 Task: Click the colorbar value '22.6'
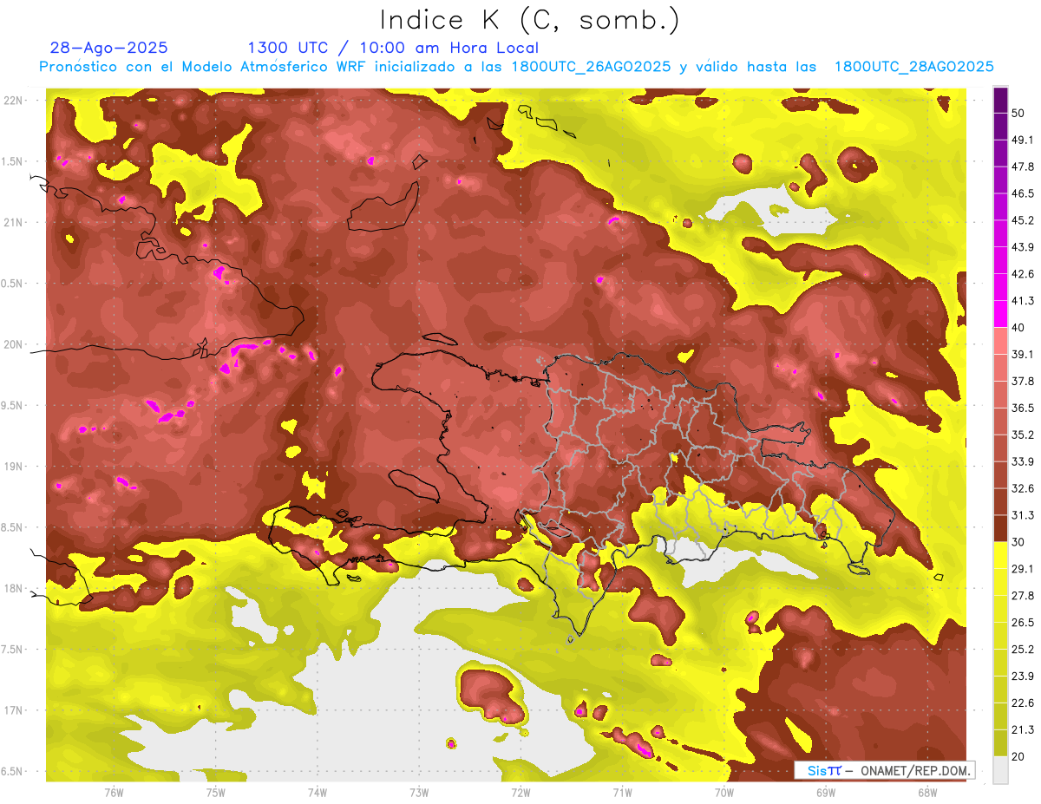pyautogui.click(x=1023, y=703)
